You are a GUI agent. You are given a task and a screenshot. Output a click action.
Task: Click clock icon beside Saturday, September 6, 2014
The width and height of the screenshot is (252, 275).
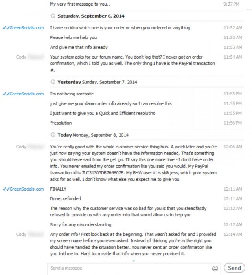coord(53,16)
